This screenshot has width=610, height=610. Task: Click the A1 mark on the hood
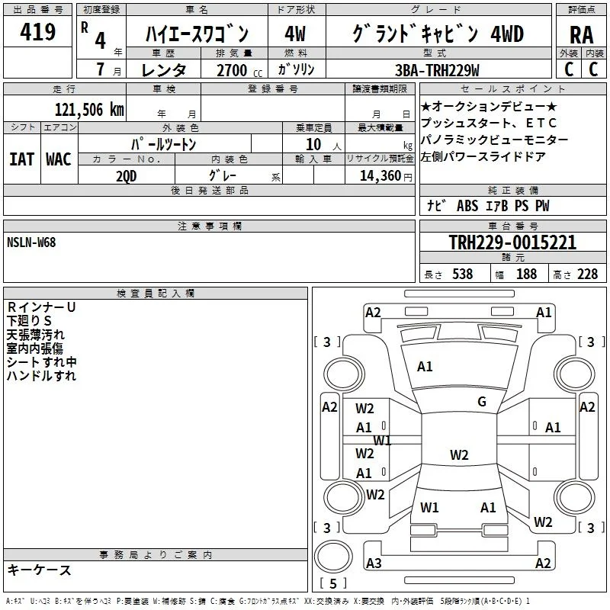tap(425, 367)
